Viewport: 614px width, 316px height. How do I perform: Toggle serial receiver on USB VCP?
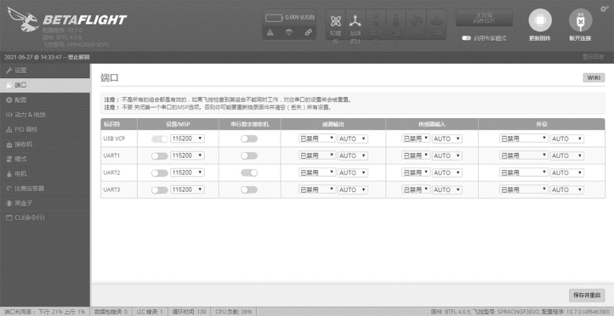[249, 138]
